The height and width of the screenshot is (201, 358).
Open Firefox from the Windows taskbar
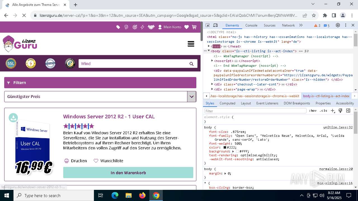[142, 195]
